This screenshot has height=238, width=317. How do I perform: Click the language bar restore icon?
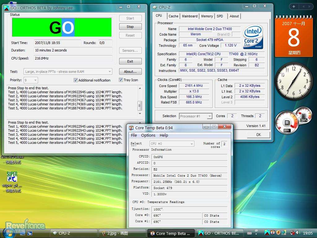point(256,231)
